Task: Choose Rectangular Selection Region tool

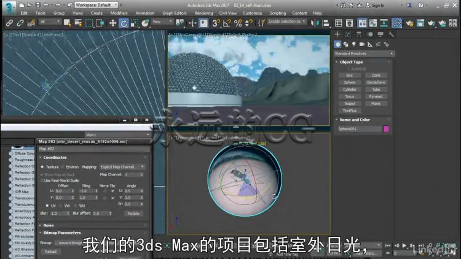Action: point(89,23)
